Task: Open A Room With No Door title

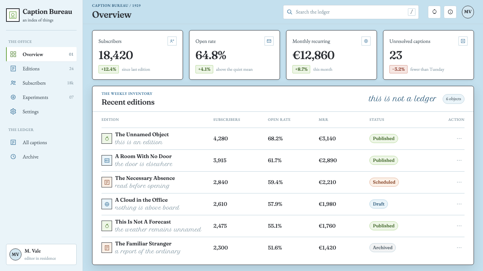Action: (143, 157)
